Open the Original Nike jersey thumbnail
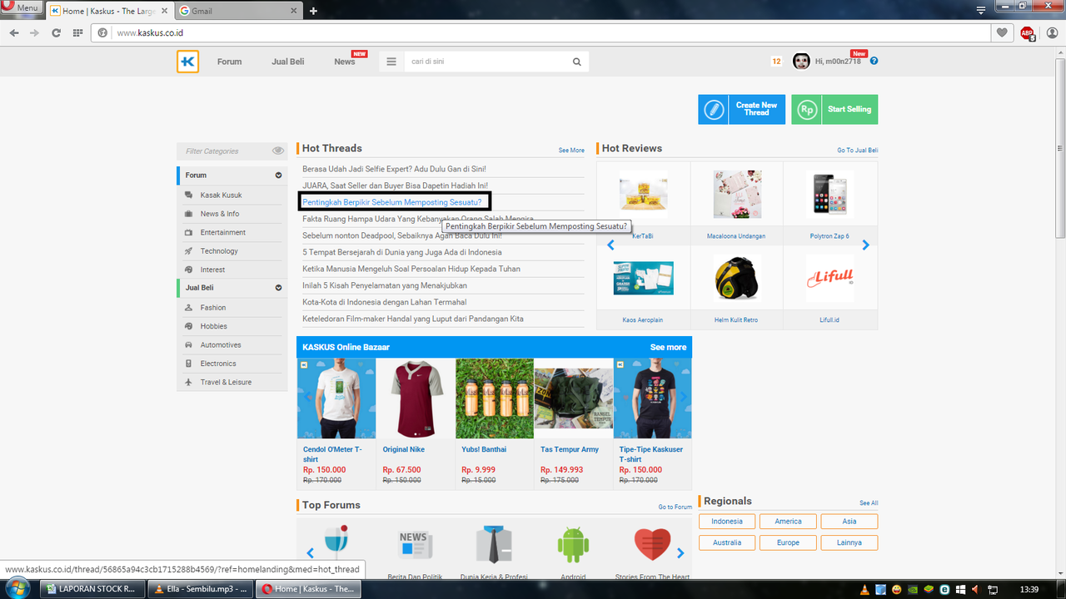The width and height of the screenshot is (1066, 599). (415, 399)
